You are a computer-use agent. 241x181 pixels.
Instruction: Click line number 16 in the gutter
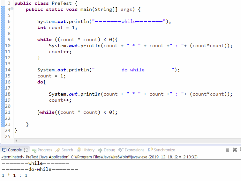click(x=8, y=82)
